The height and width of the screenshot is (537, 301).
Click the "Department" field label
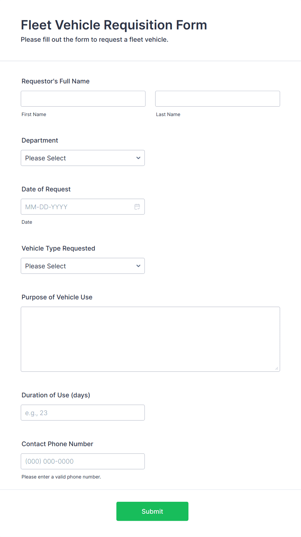pyautogui.click(x=40, y=140)
